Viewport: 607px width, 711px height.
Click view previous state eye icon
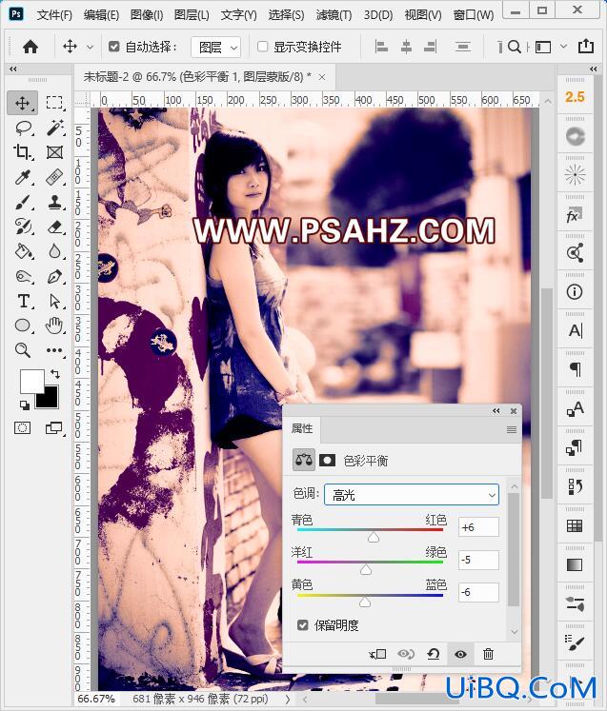click(x=405, y=654)
